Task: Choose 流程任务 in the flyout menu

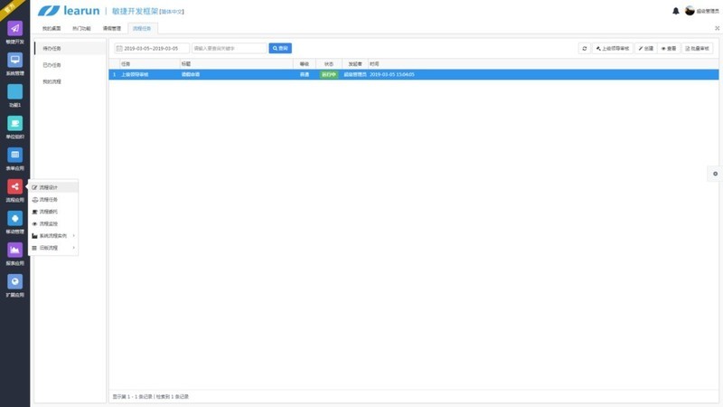Action: 53,199
